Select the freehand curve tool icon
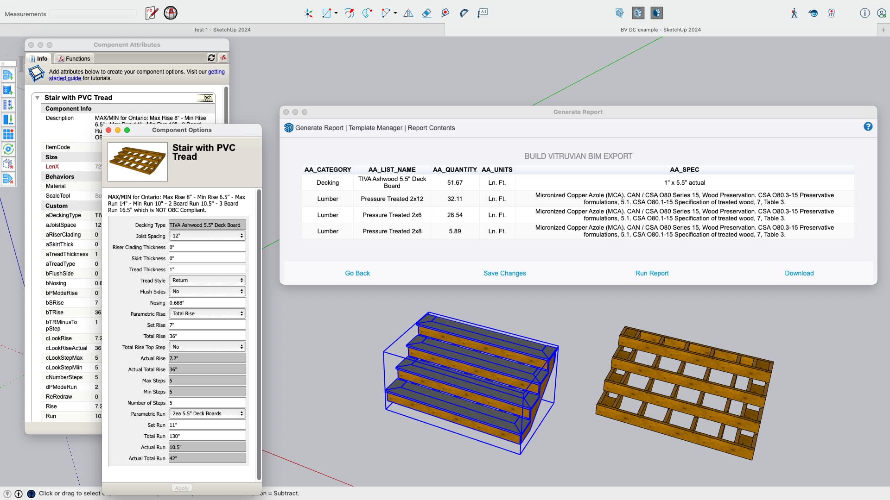 pyautogui.click(x=368, y=13)
